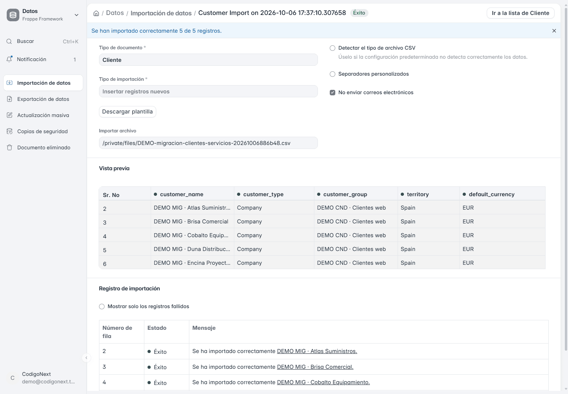
Task: Expand the Datos workspace switcher chevron
Action: [x=77, y=15]
